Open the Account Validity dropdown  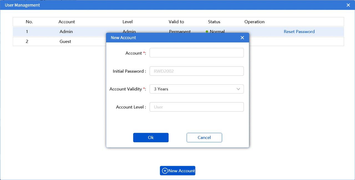197,89
